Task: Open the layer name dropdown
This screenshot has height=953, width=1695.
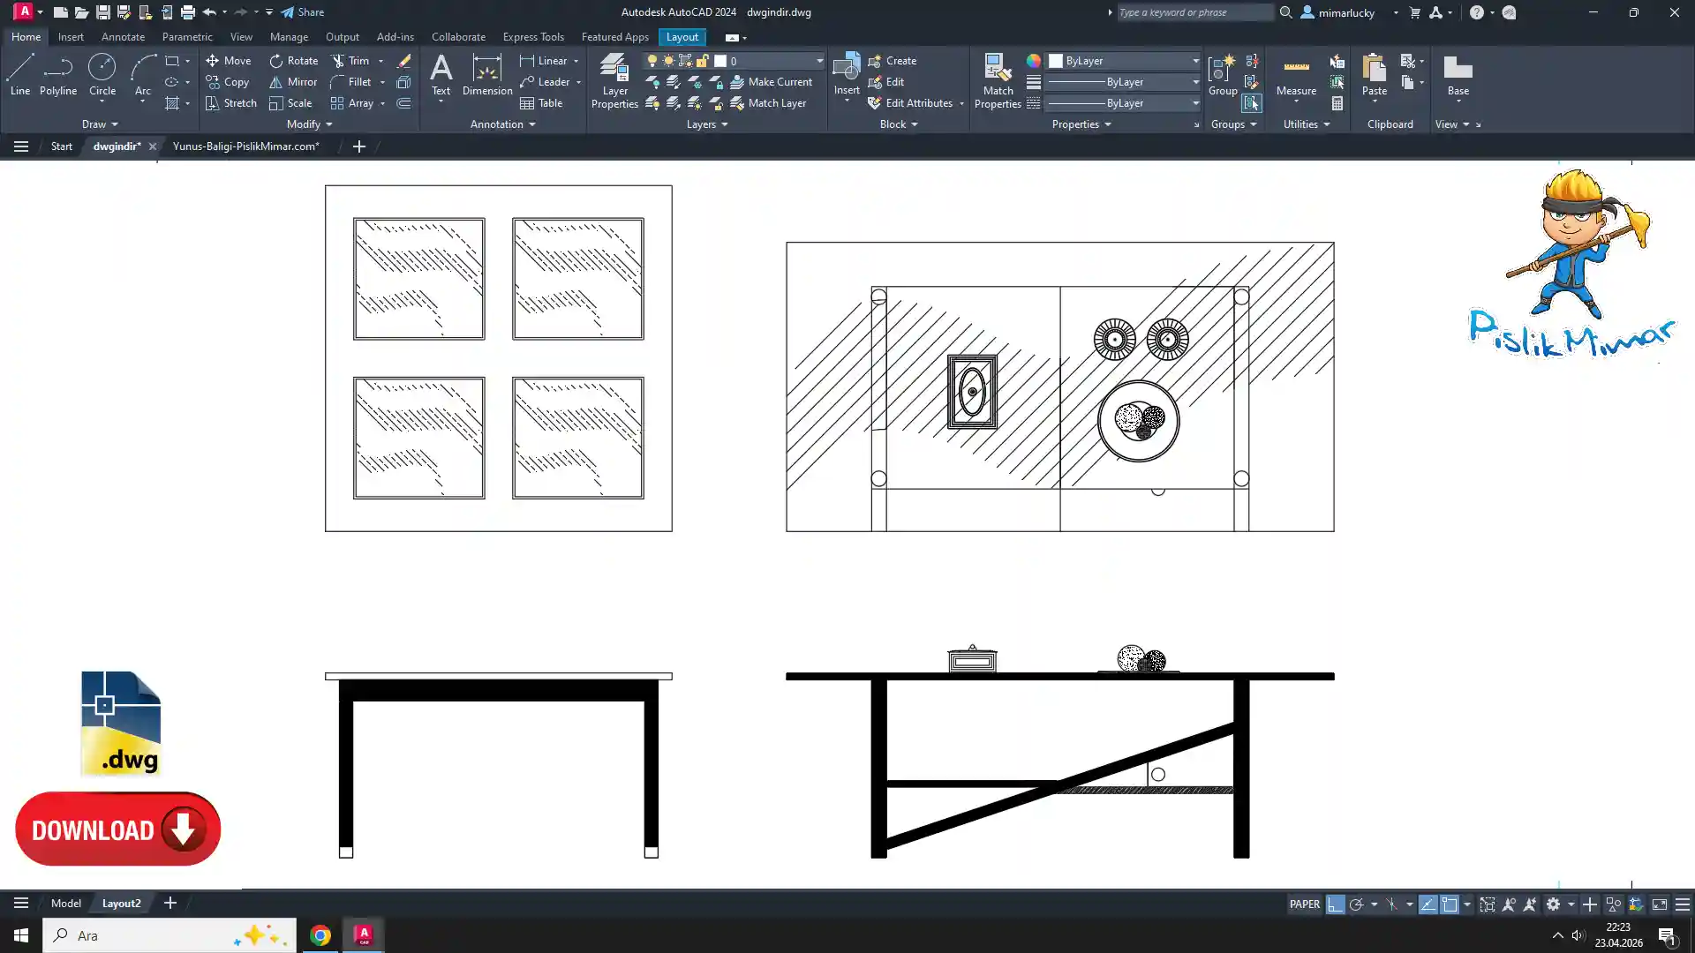Action: [x=819, y=61]
